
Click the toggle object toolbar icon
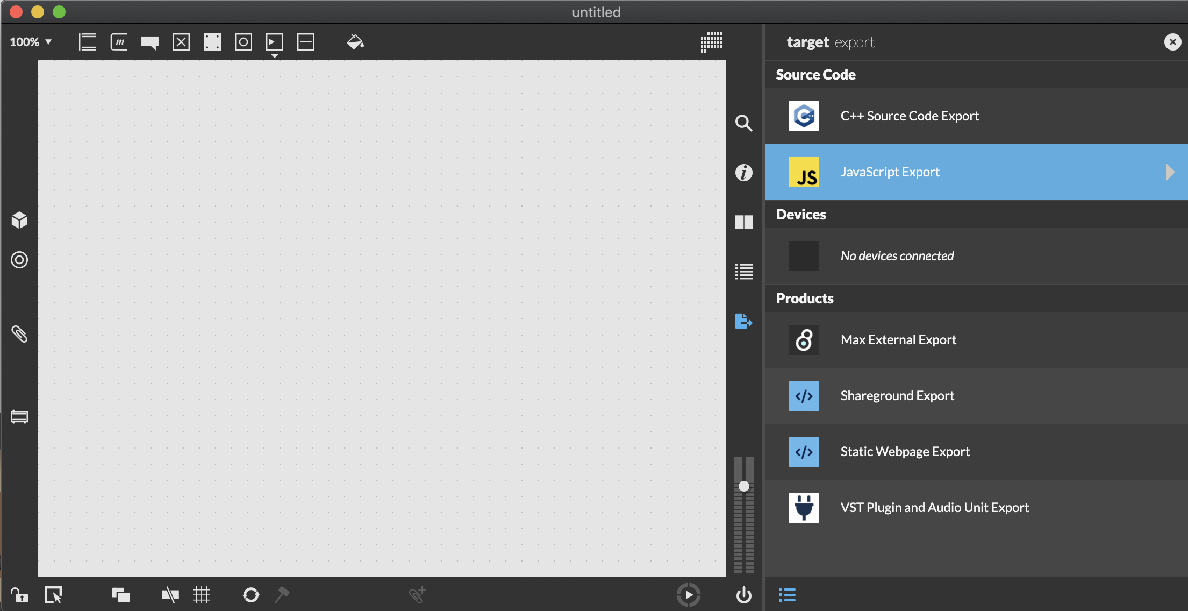coord(181,42)
